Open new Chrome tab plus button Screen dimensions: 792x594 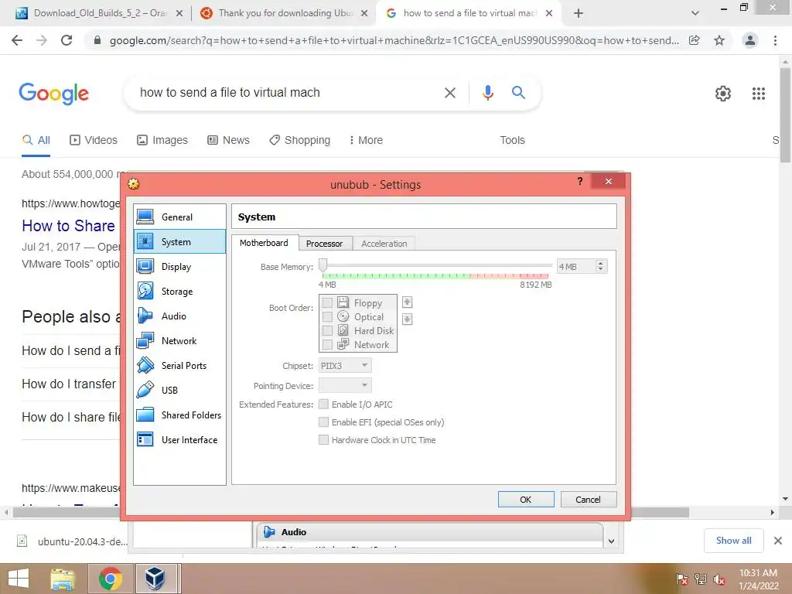click(579, 13)
